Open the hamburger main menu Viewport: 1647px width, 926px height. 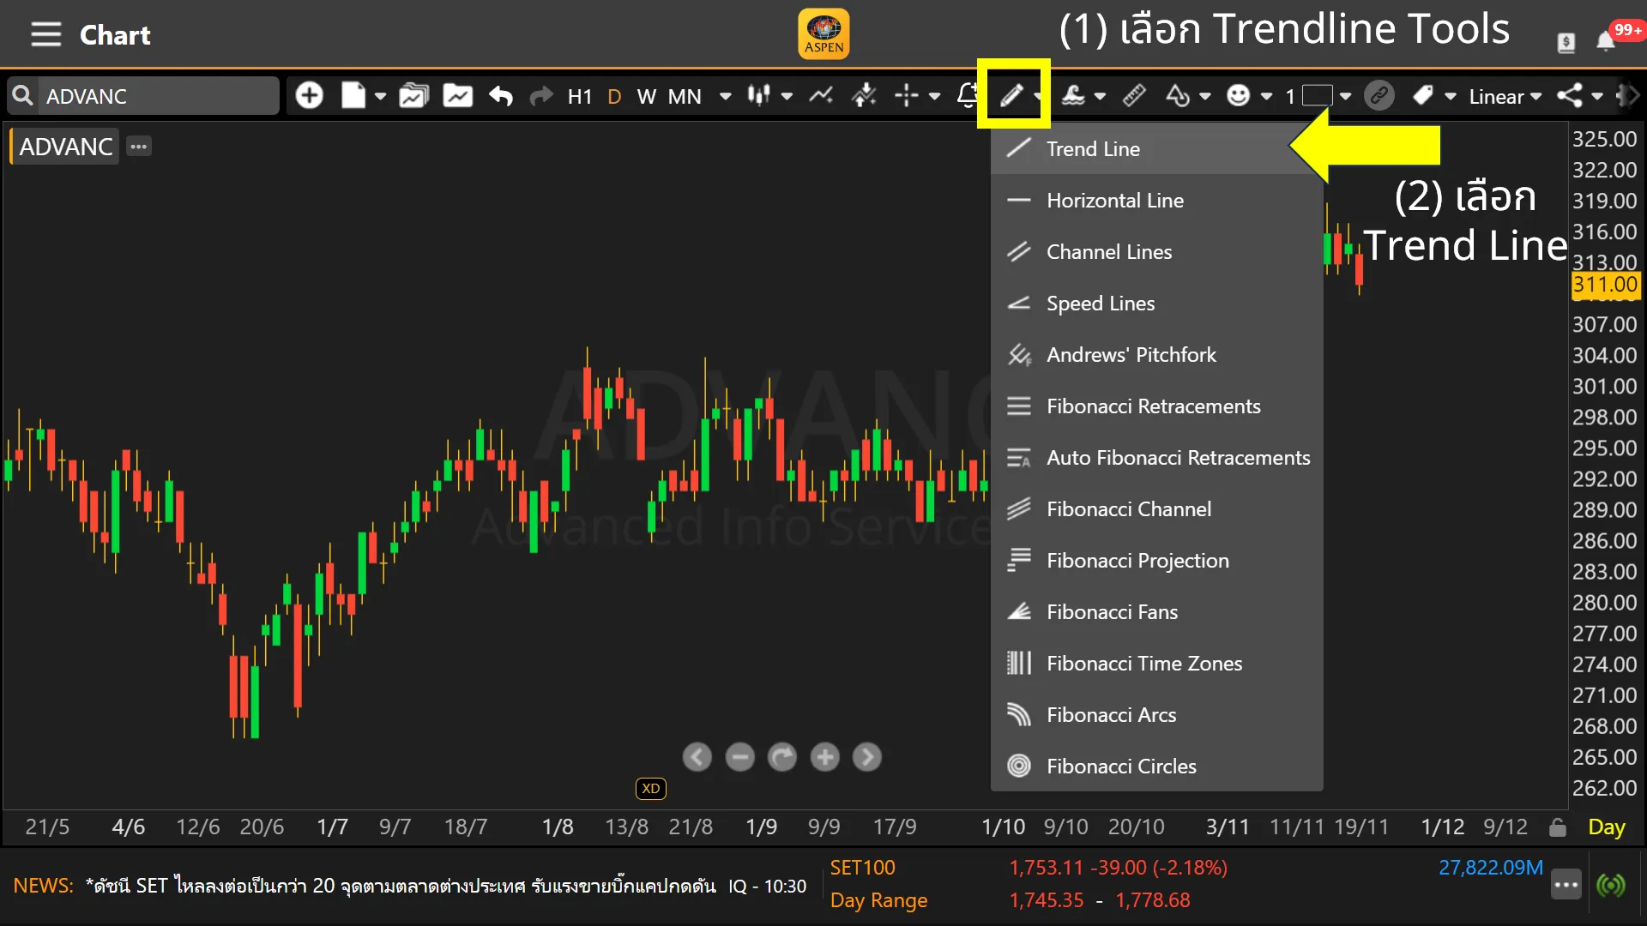[46, 35]
